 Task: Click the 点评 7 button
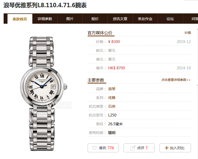[x=139, y=148]
